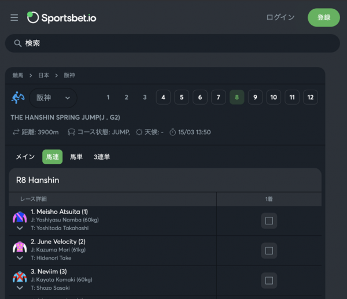Image resolution: width=347 pixels, height=299 pixels.
Task: Click into the 検索 search field
Action: [x=172, y=43]
